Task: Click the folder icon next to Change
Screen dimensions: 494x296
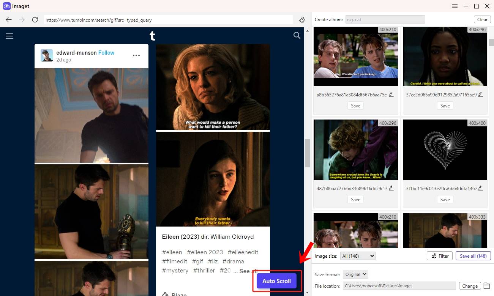Action: [x=487, y=286]
